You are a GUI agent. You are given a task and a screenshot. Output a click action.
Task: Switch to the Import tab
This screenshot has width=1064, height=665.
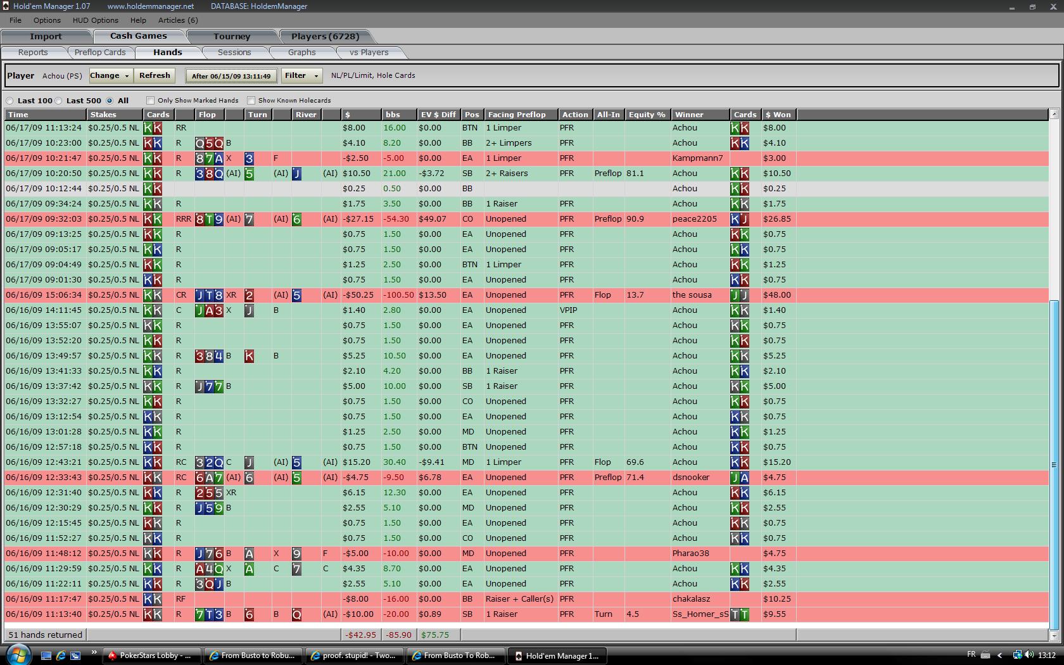[x=46, y=36]
